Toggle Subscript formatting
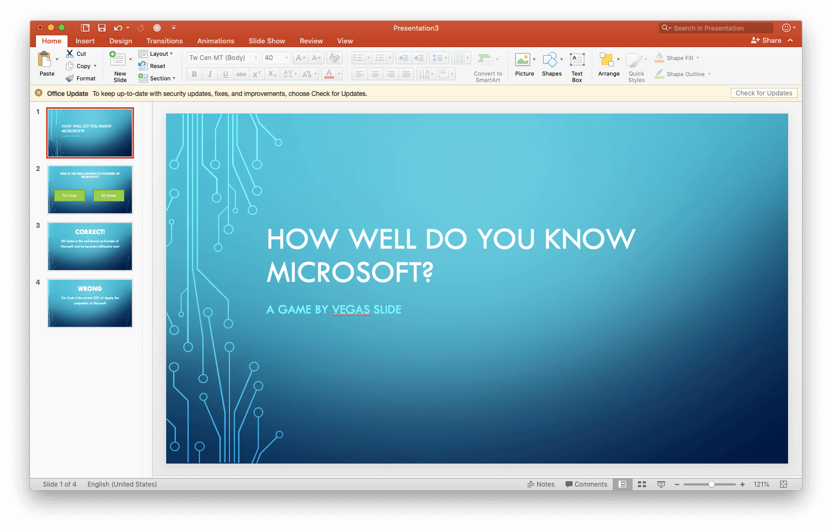The image size is (832, 530). tap(272, 74)
